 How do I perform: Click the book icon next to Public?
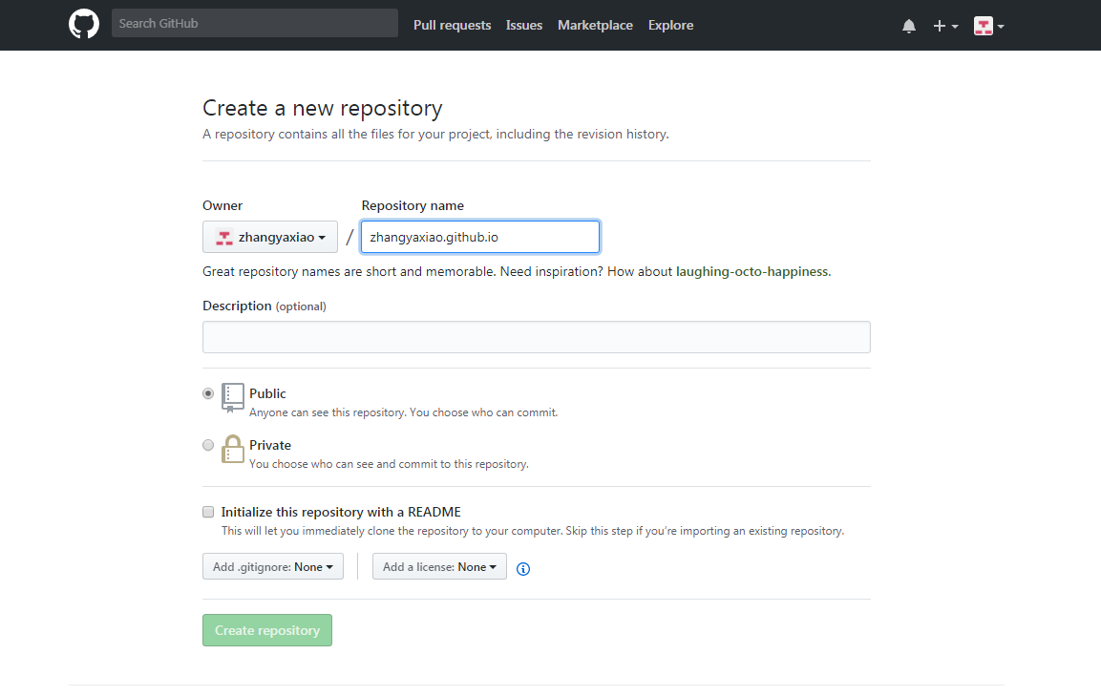coord(231,397)
